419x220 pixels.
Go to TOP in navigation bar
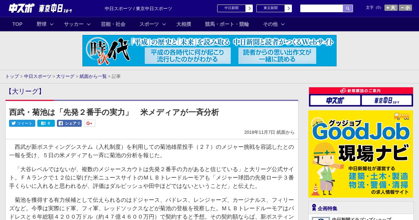17,24
